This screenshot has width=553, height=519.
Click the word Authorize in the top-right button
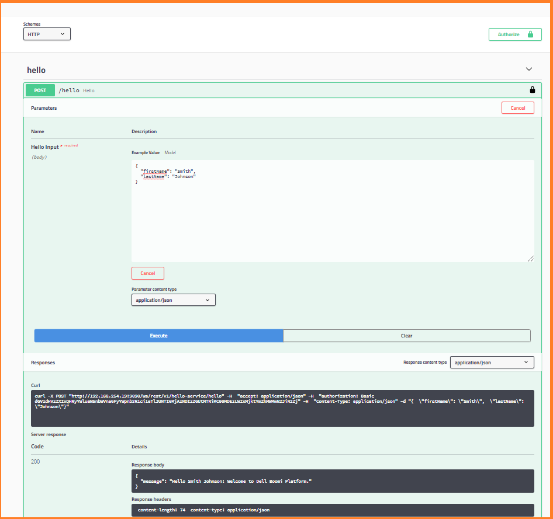tap(509, 34)
